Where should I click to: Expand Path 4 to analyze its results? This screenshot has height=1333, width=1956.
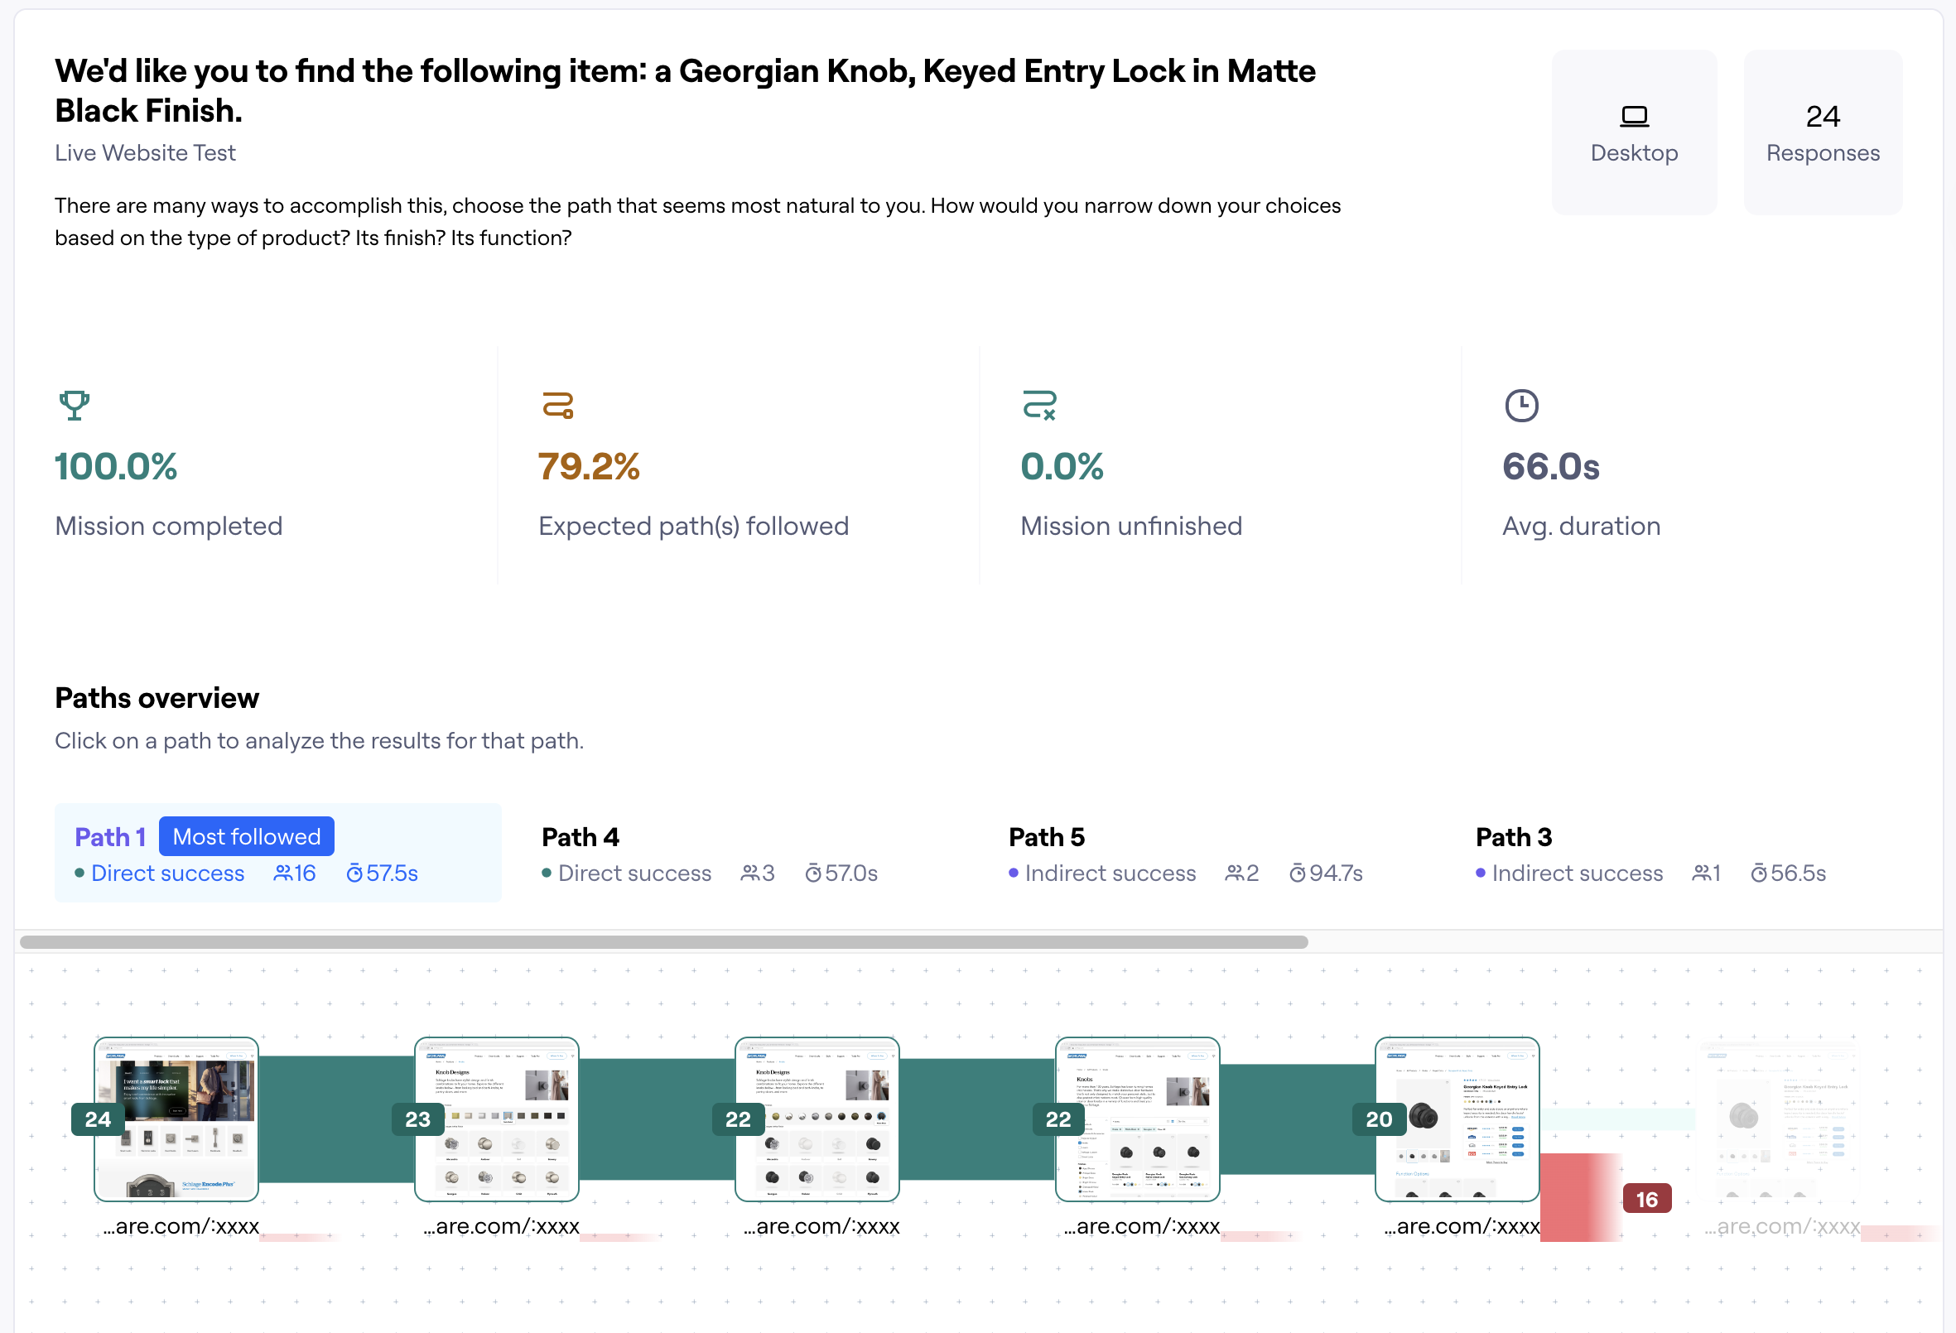coord(580,836)
